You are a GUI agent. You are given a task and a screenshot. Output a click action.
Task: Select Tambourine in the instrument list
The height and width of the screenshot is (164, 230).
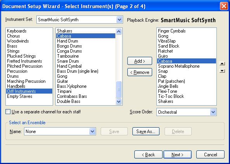click(86, 56)
